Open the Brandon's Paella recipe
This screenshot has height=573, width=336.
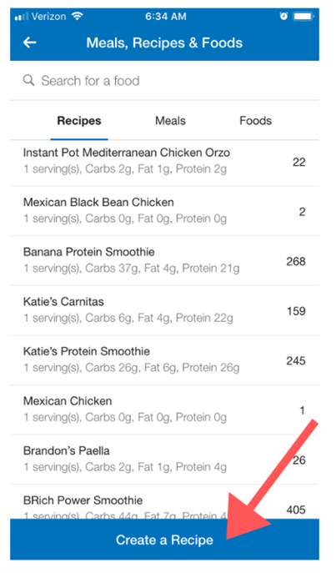164,460
